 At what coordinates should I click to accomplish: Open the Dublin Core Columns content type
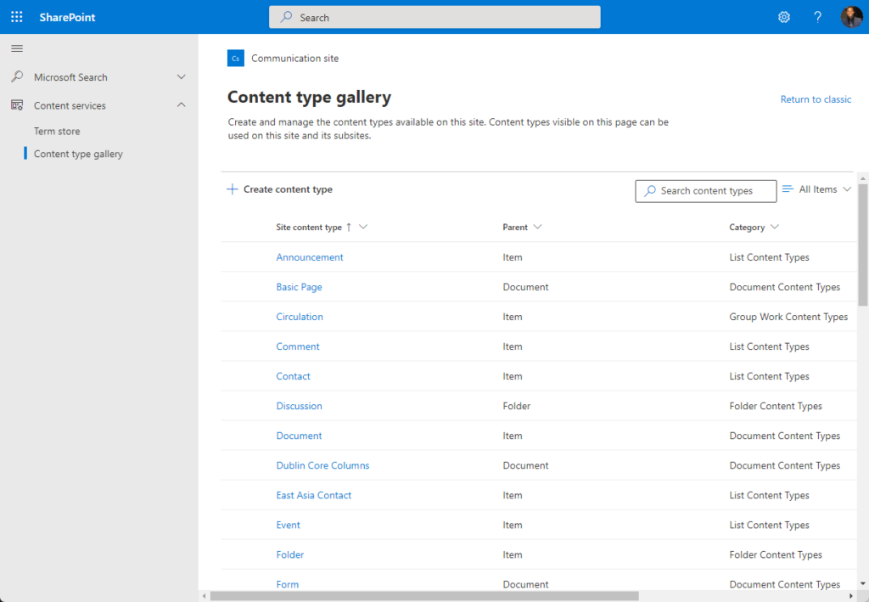pyautogui.click(x=322, y=465)
